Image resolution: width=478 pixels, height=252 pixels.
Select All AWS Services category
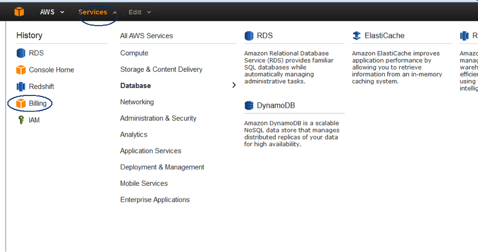pos(146,36)
